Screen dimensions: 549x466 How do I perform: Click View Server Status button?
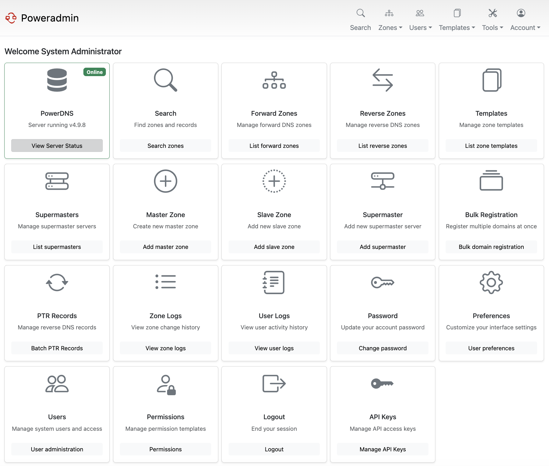57,145
